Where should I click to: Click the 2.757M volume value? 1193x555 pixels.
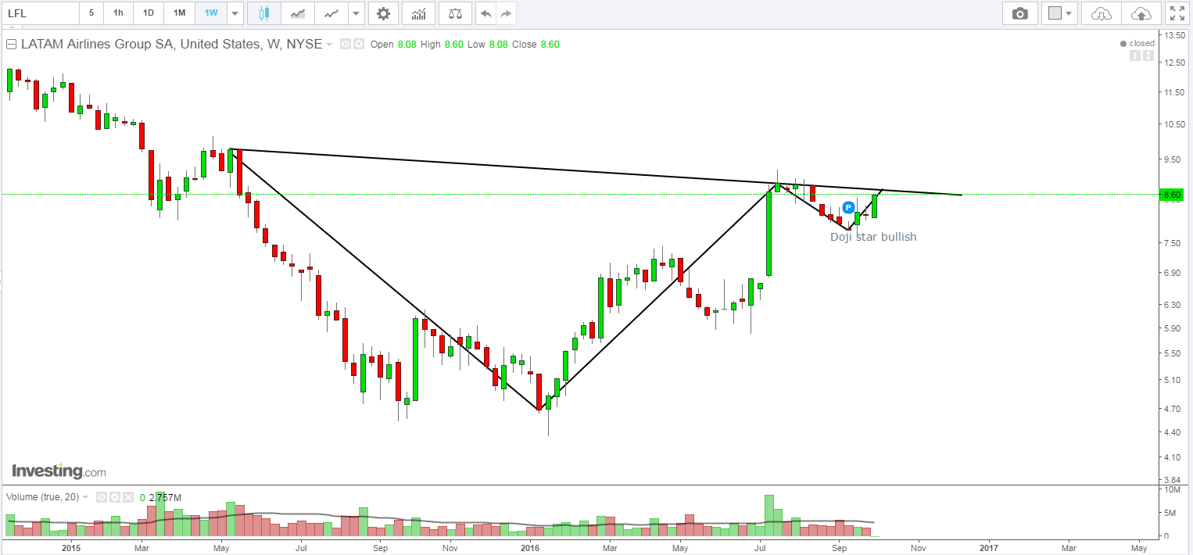(164, 497)
